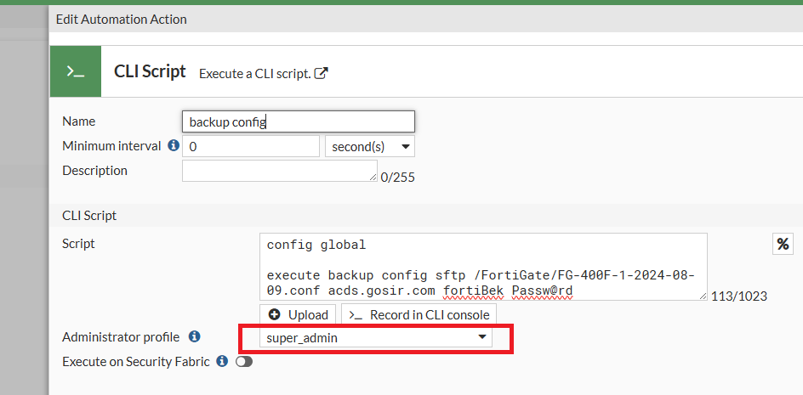Viewport: 803px width, 395px height.
Task: Click the Minimum interval number field
Action: point(250,146)
